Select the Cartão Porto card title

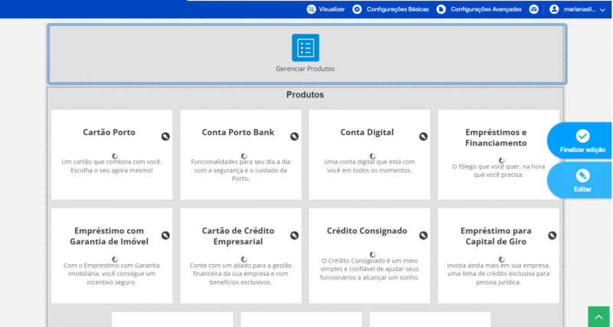click(109, 132)
